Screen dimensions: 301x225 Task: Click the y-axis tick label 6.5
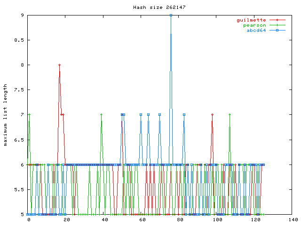pos(19,140)
